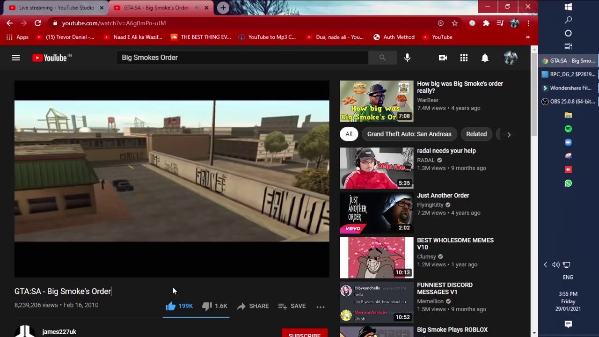The width and height of the screenshot is (599, 337).
Task: Open FUNNIEST DISCORD MESSAGES V1 thumbnail
Action: click(x=377, y=302)
